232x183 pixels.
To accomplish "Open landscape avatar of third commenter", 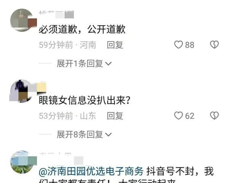I will [22, 162].
